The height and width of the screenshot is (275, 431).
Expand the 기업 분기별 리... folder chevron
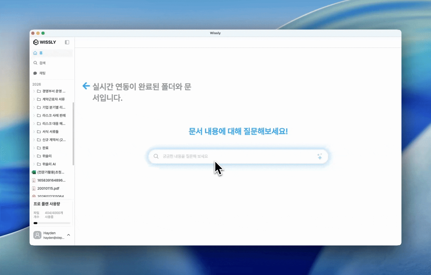click(34, 107)
